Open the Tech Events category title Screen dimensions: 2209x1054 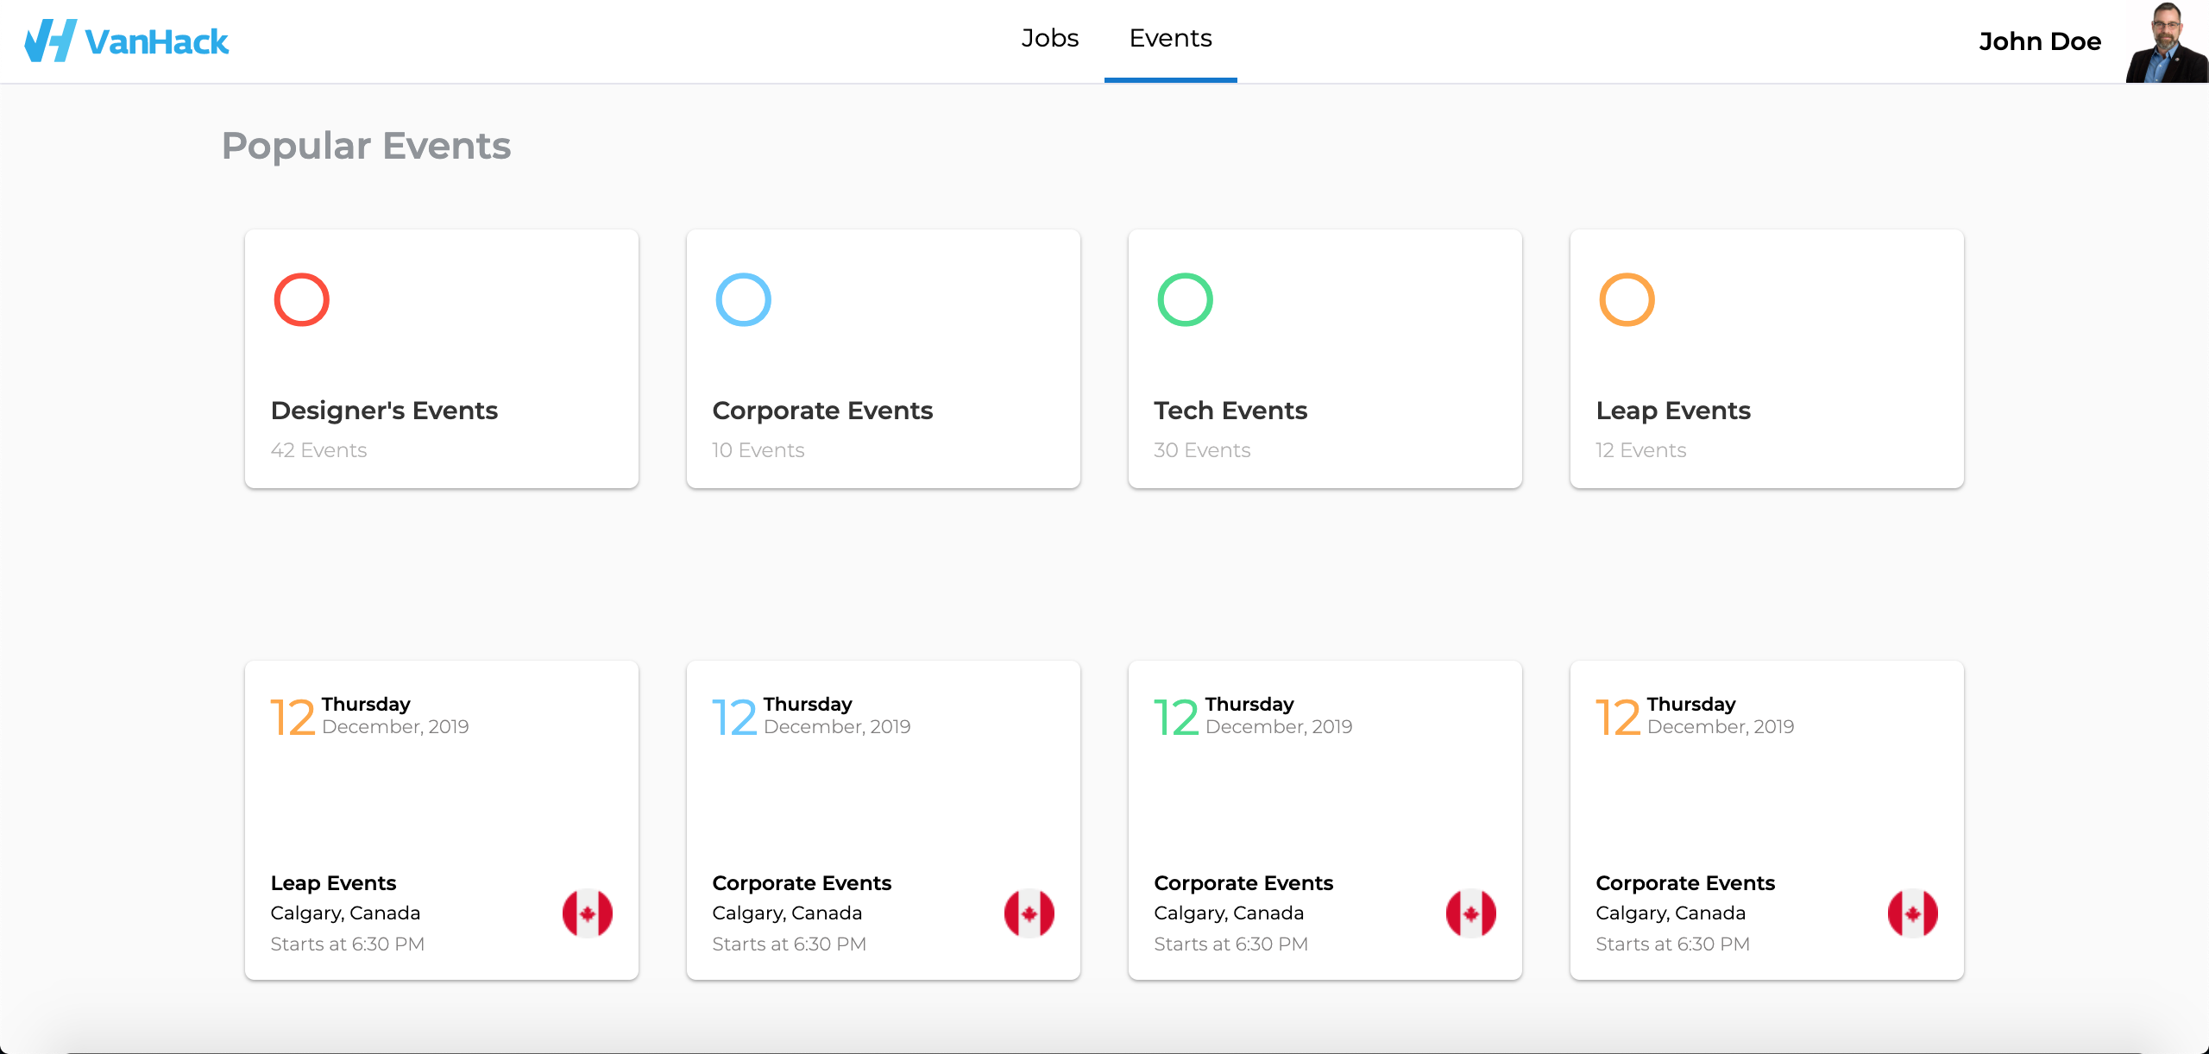[1230, 411]
